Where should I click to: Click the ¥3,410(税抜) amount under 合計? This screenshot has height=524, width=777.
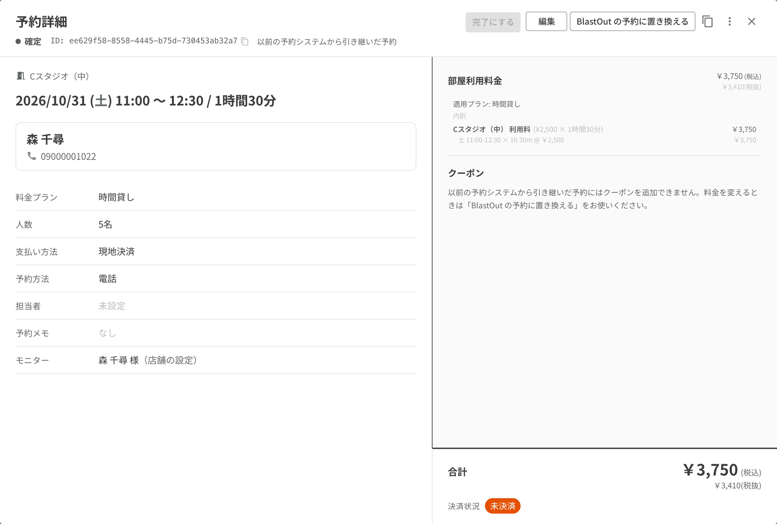point(738,486)
